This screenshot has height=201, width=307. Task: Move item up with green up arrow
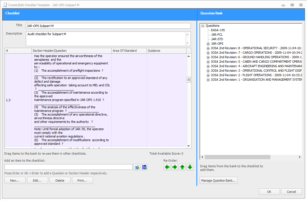tap(182, 167)
